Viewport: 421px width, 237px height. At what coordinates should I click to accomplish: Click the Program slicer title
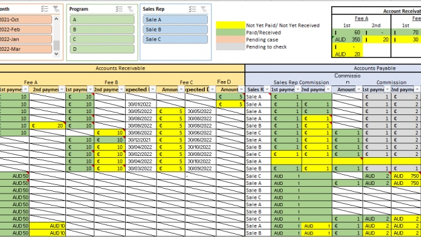79,9
